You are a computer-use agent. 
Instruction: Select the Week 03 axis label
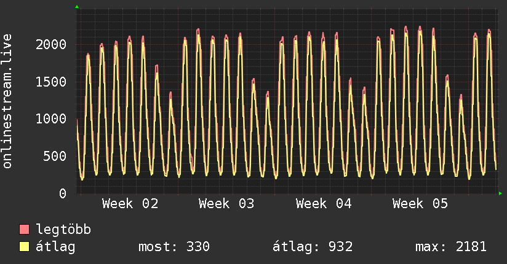coord(227,204)
